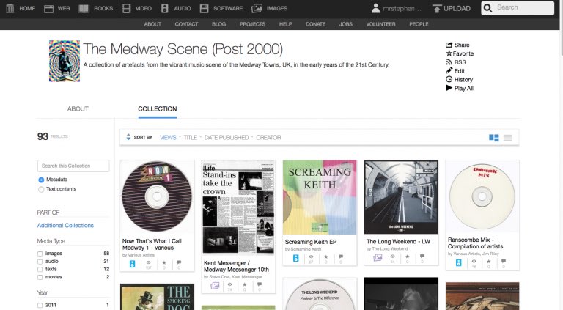Check the texts media type filter
Viewport: 563px width, 310px height.
(x=40, y=270)
